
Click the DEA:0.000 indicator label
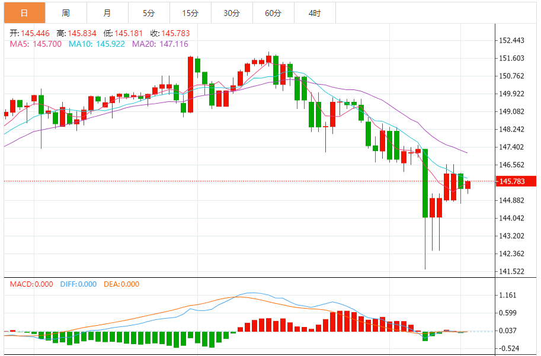121,284
